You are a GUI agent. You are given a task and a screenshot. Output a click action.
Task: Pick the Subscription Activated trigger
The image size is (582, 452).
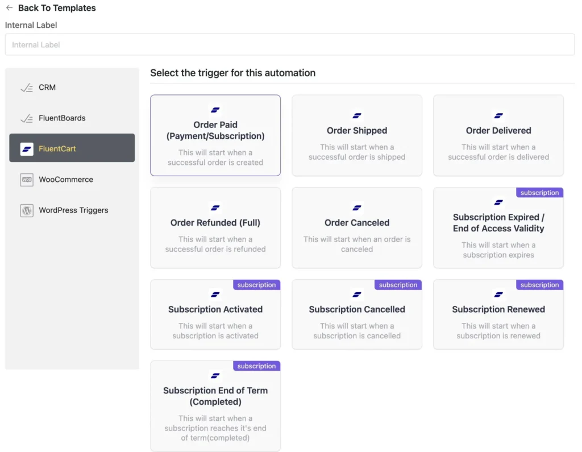[x=215, y=316]
